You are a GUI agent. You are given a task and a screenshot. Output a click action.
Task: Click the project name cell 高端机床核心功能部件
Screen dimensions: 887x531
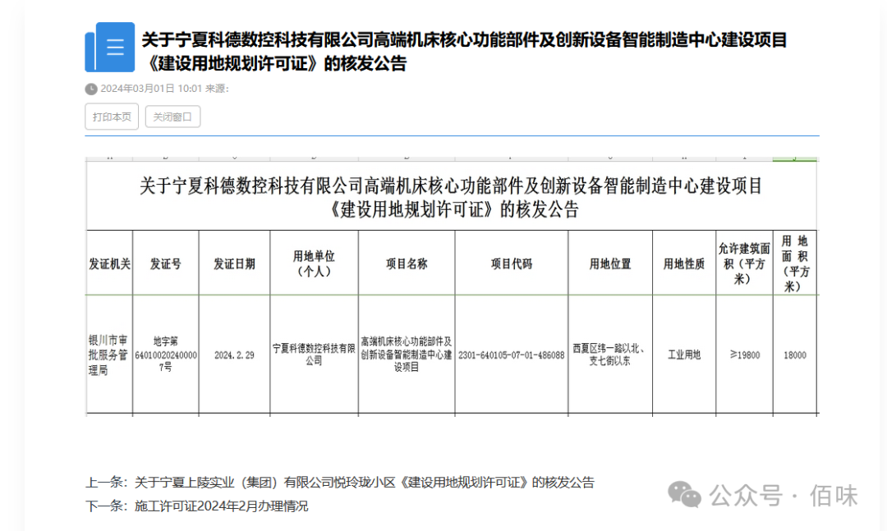pos(407,355)
